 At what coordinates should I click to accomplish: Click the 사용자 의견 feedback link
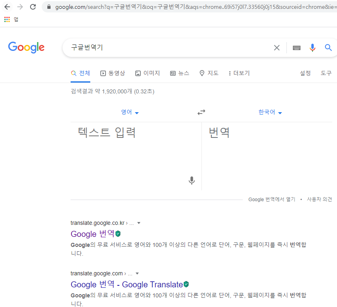[x=319, y=200]
